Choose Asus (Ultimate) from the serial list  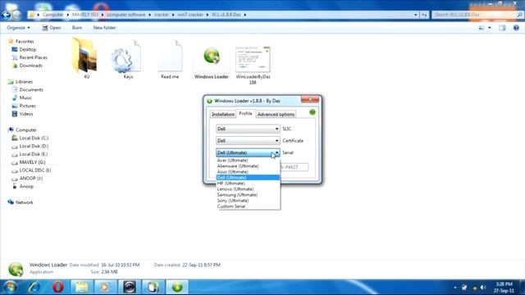click(x=248, y=171)
